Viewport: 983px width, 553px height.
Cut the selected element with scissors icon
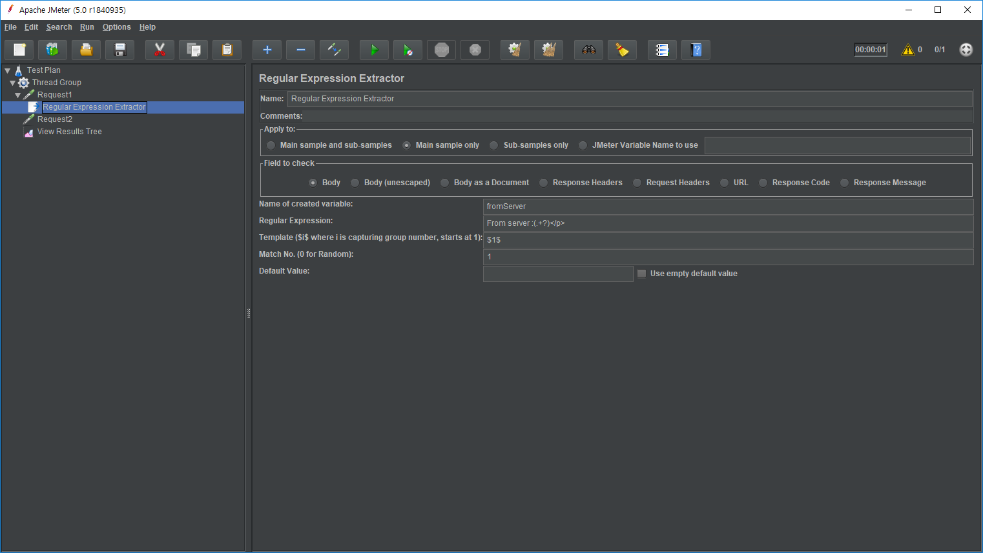pos(160,50)
